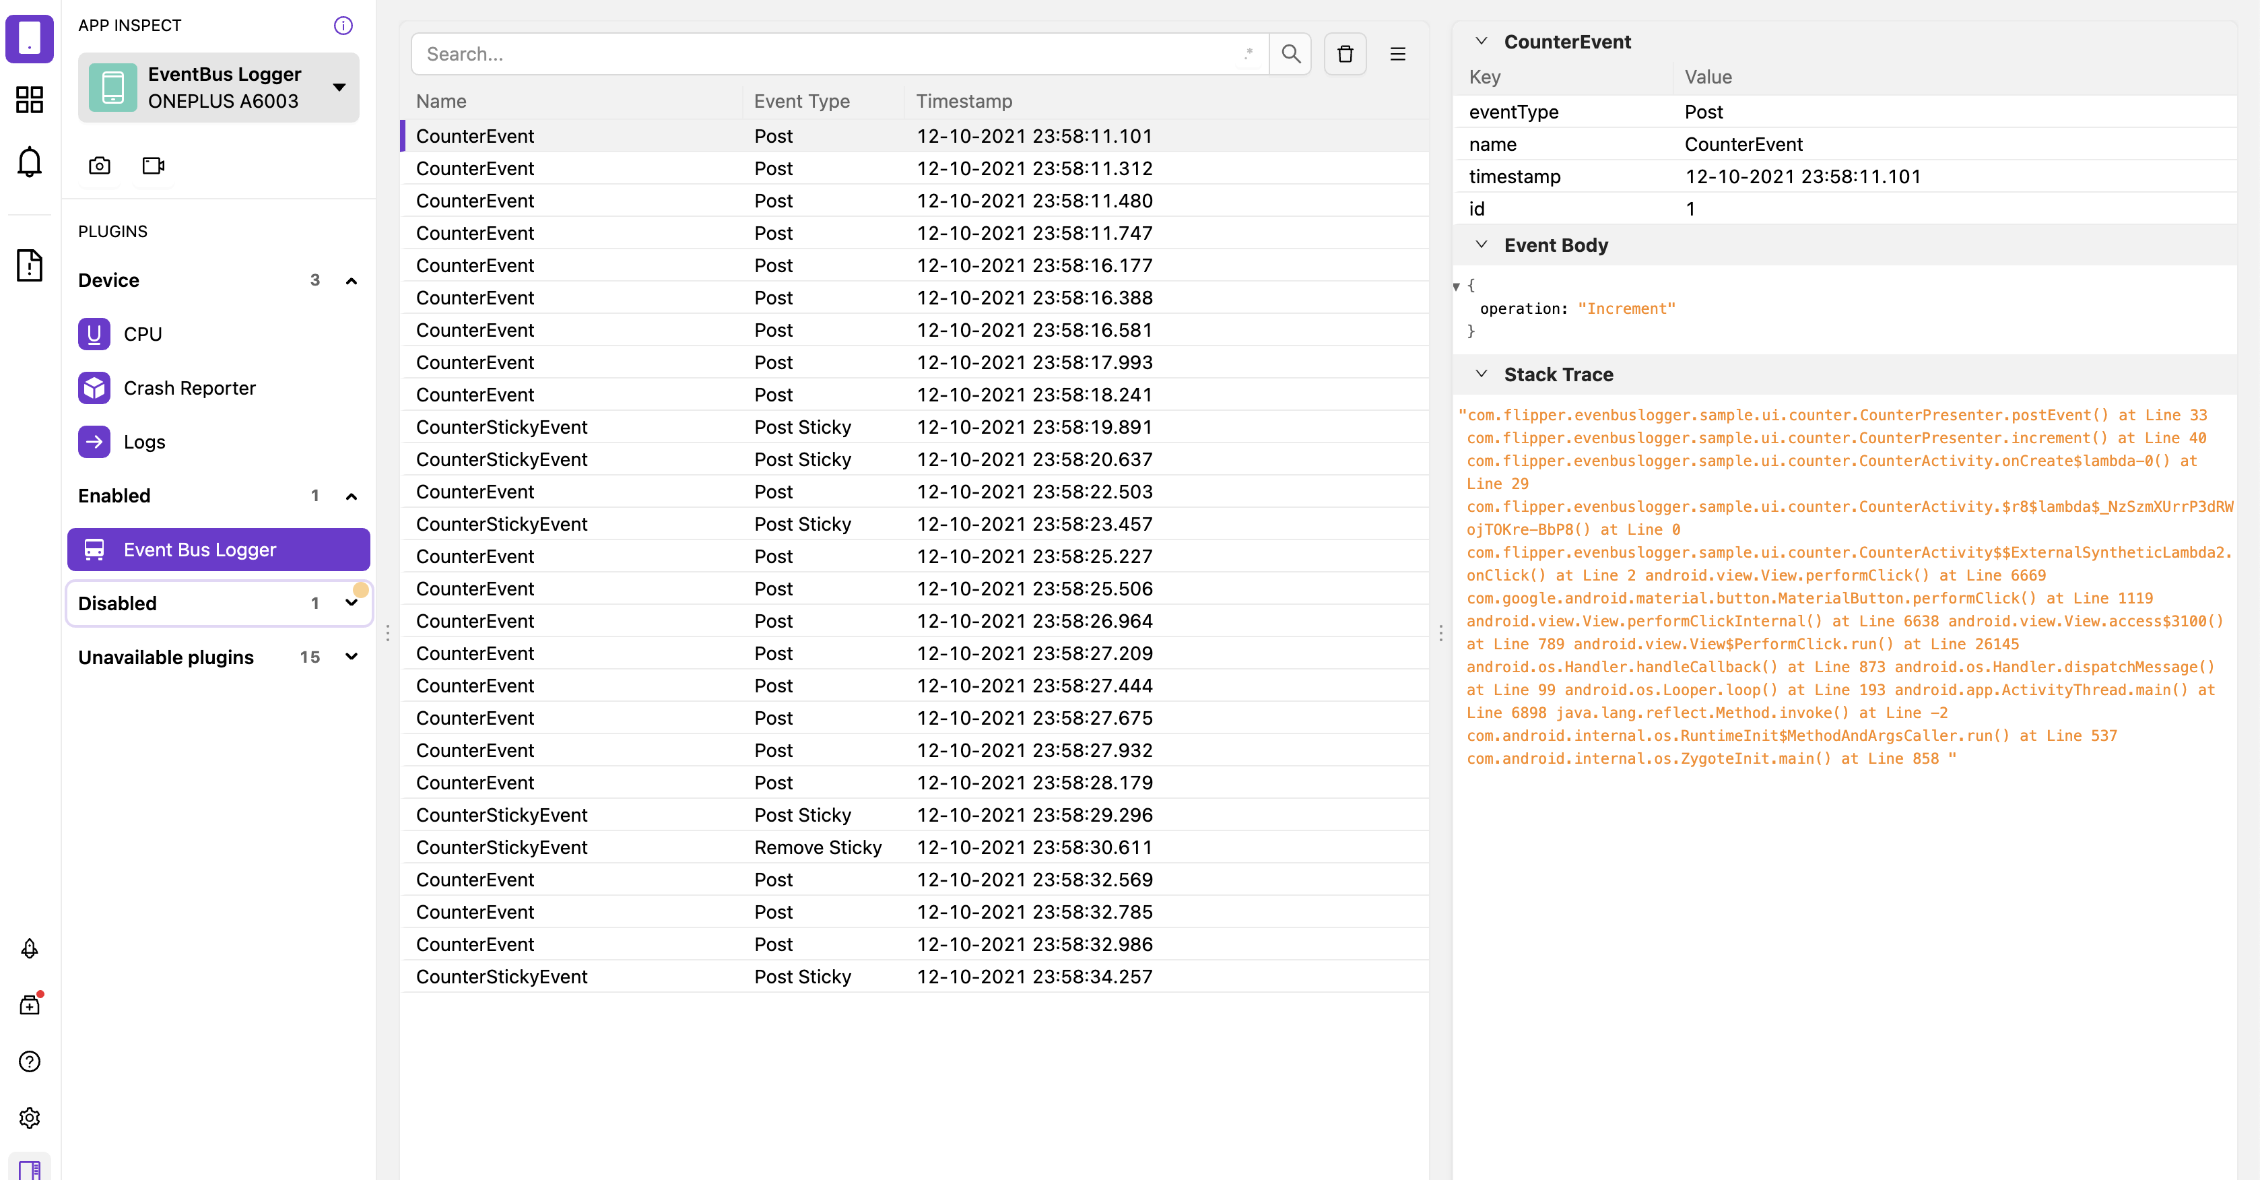Open the settings gear icon
2260x1180 pixels.
[x=30, y=1117]
